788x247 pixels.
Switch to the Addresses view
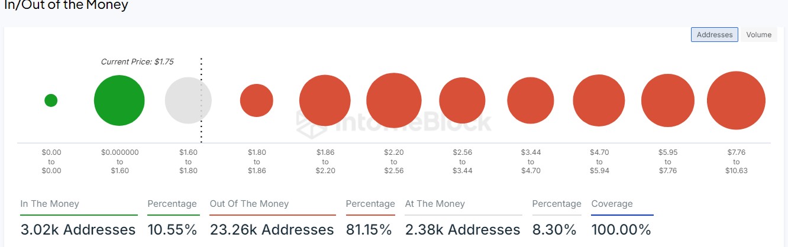coord(714,35)
